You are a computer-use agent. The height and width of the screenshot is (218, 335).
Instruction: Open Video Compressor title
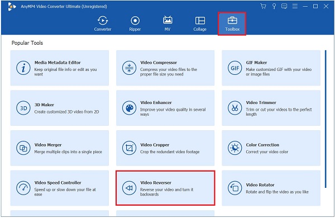(159, 63)
